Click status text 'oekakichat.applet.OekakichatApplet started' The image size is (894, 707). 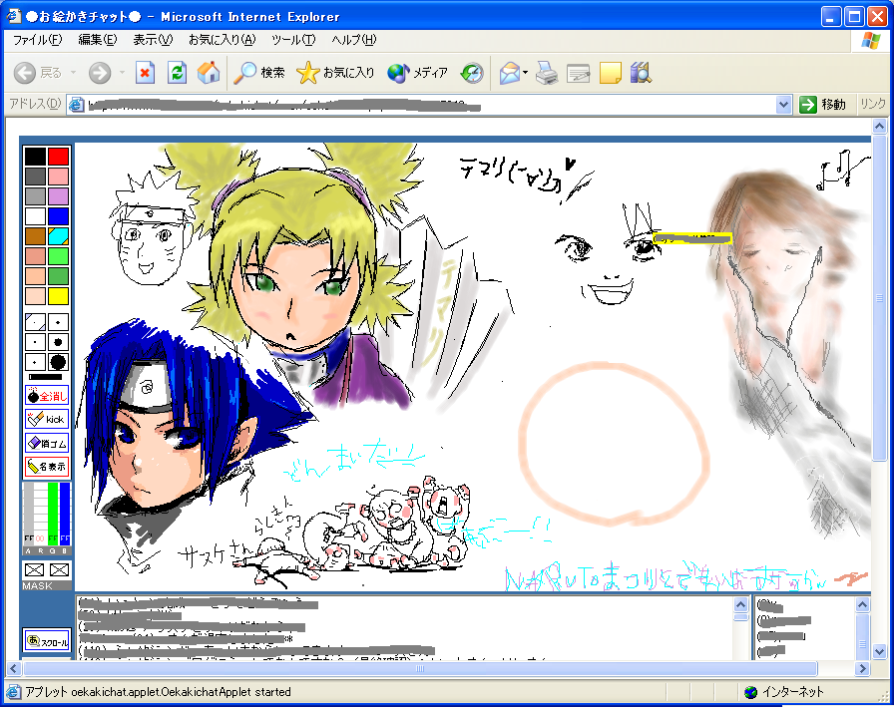click(x=181, y=692)
